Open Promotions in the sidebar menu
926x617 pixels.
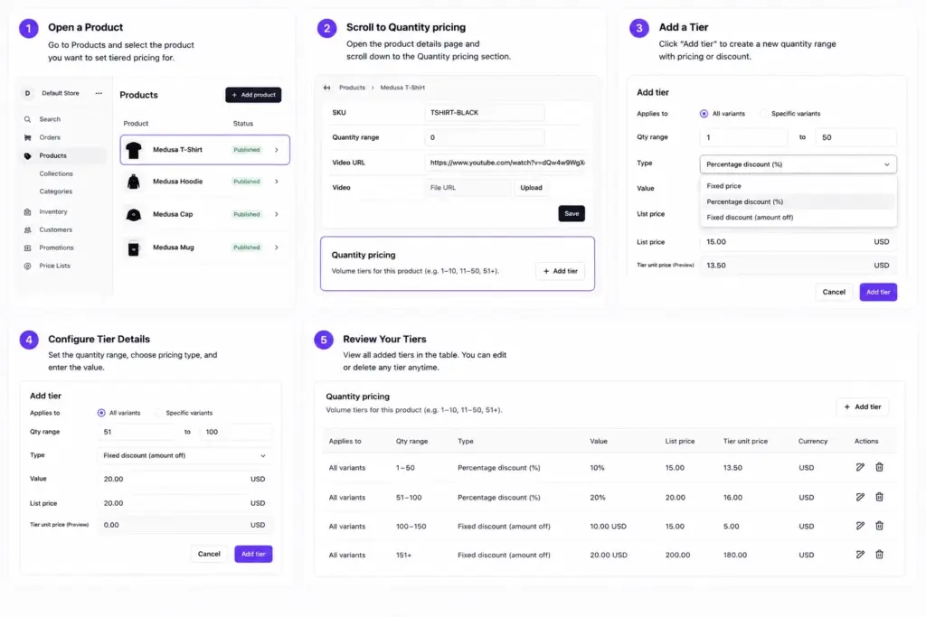(56, 248)
